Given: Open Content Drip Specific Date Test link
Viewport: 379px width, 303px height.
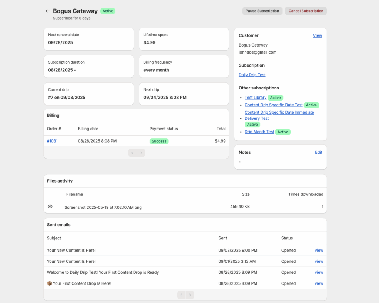Looking at the screenshot, I should 274,105.
